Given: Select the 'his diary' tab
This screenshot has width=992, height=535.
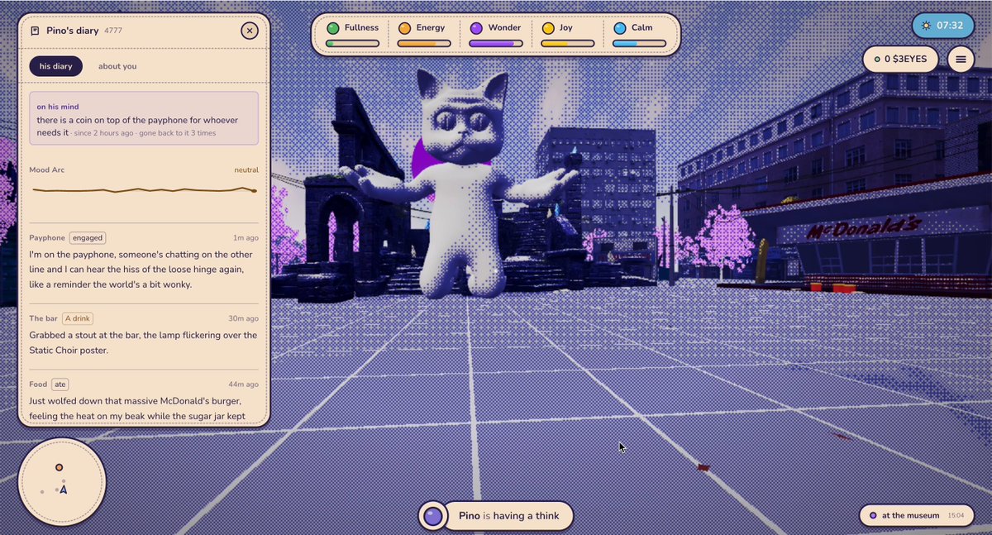Looking at the screenshot, I should 56,66.
